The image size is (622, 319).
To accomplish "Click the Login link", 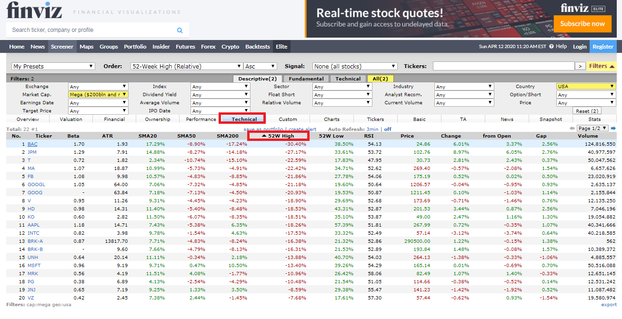I will [x=580, y=47].
